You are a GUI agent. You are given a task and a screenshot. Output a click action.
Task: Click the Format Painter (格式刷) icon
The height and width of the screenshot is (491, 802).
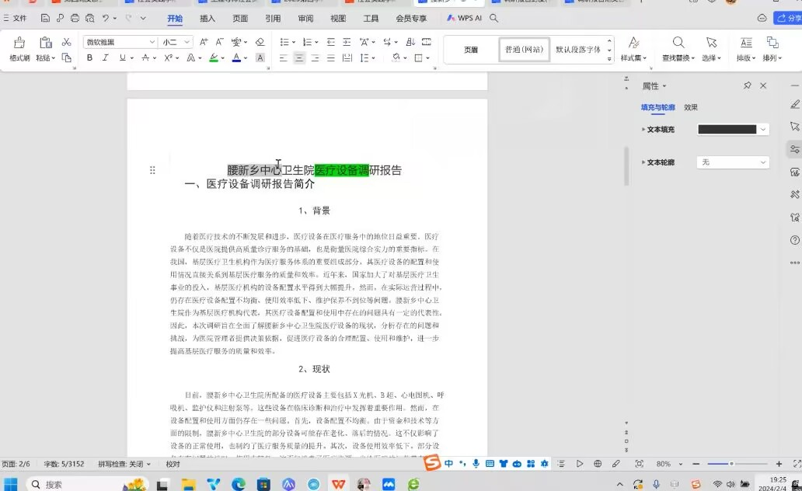(x=19, y=44)
